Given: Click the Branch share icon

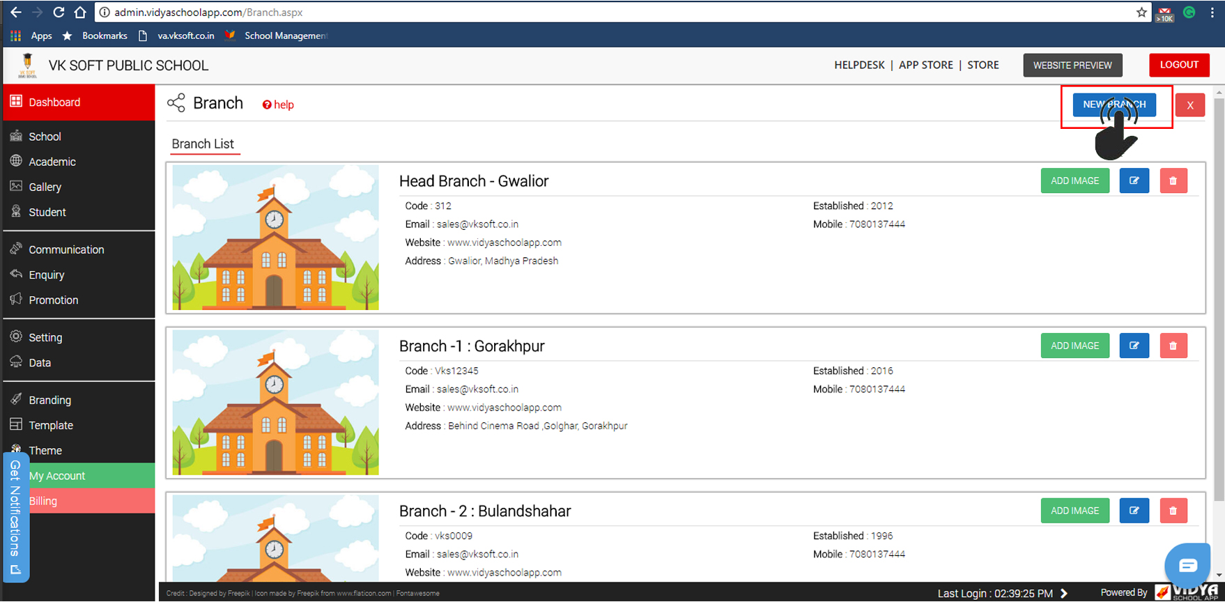Looking at the screenshot, I should [x=176, y=103].
